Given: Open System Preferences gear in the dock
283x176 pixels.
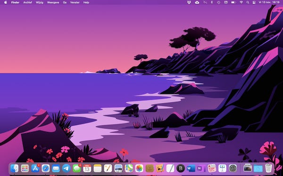Looking at the screenshot, I should click(233, 168).
